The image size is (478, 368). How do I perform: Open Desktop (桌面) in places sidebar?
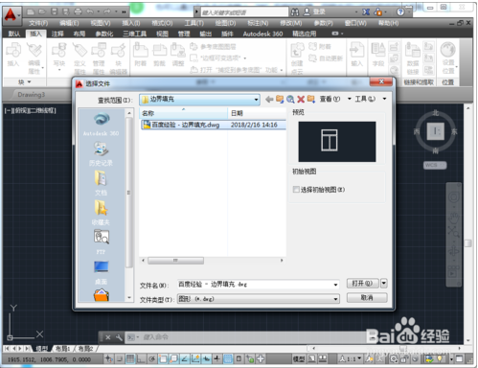click(x=102, y=272)
